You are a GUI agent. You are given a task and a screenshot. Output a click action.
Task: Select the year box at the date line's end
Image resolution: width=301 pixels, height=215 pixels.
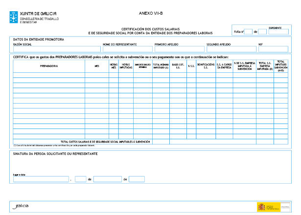pyautogui.click(x=137, y=179)
